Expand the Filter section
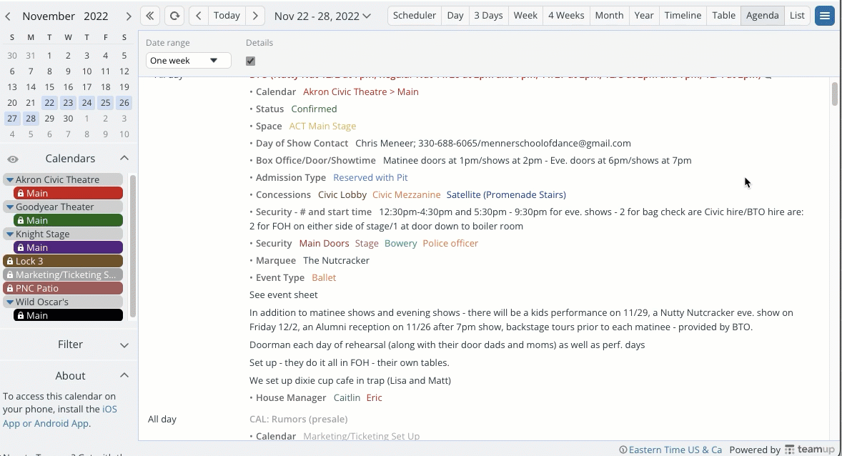The image size is (842, 456). tap(124, 345)
